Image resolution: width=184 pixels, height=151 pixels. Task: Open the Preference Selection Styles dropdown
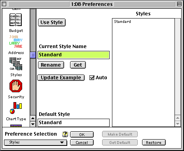[35, 142]
